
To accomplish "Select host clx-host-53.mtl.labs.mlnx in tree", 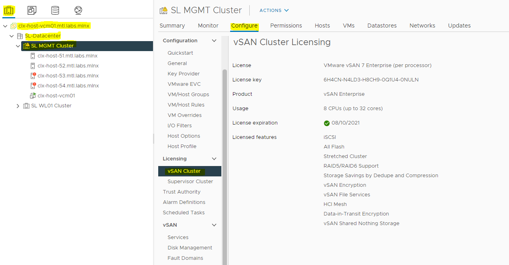I will click(x=68, y=76).
